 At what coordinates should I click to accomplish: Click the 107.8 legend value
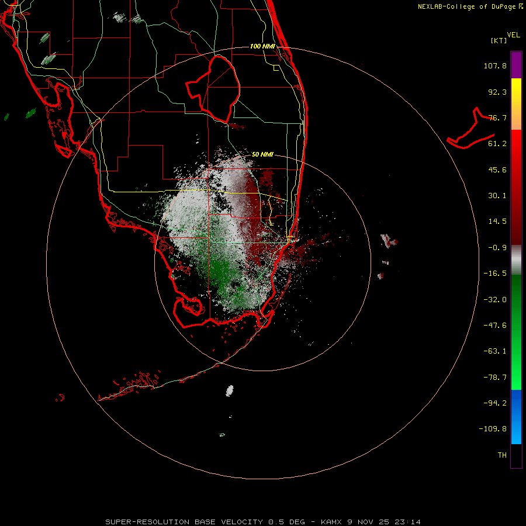coord(495,65)
